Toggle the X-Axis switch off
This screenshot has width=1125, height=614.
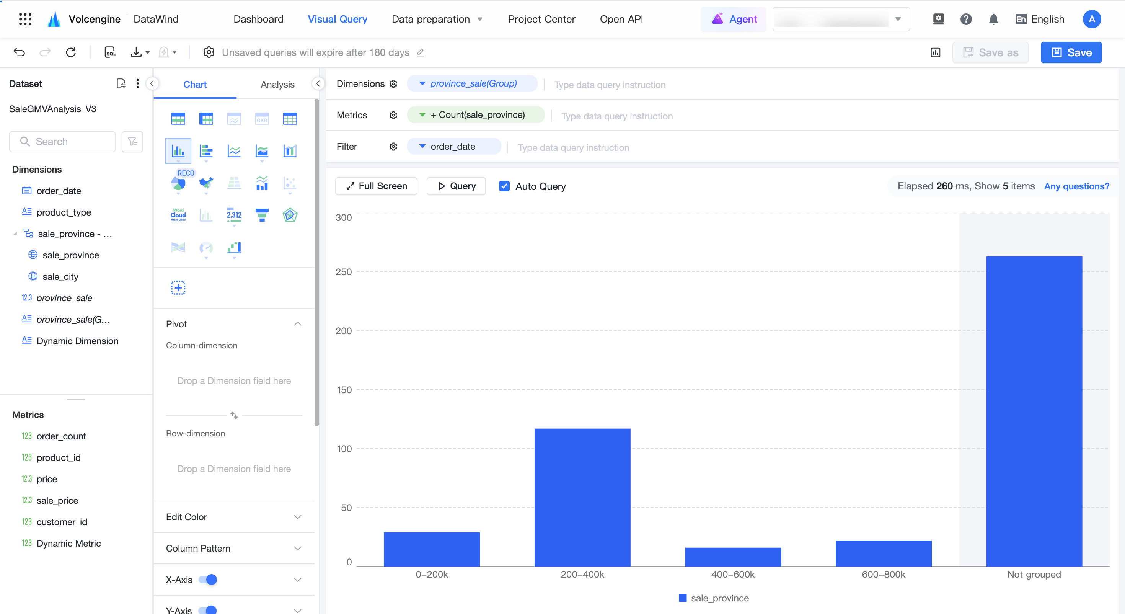pos(208,580)
